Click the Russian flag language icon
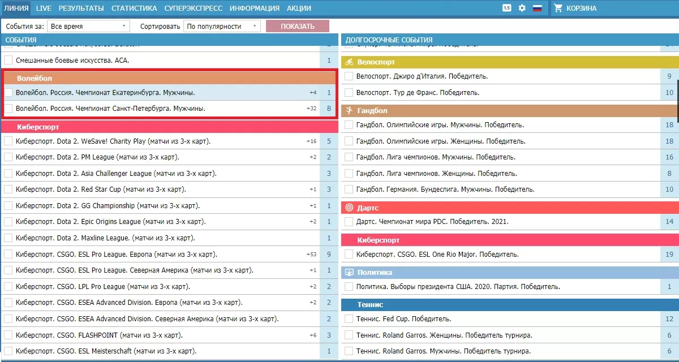 point(538,8)
